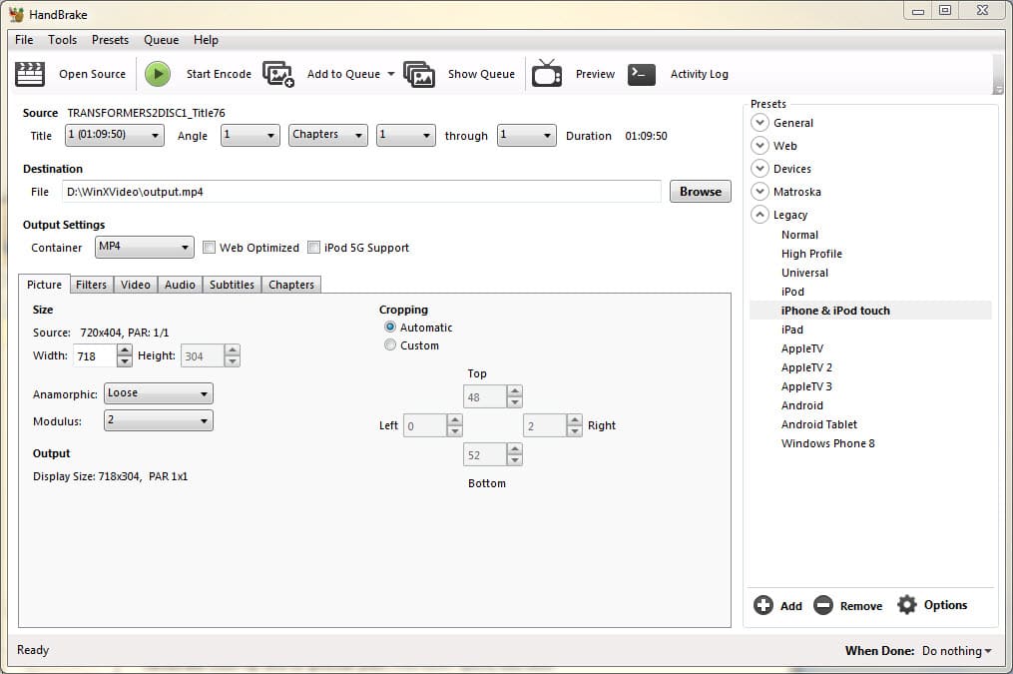Open the Activity Log
Viewport: 1013px width, 674px height.
[640, 73]
